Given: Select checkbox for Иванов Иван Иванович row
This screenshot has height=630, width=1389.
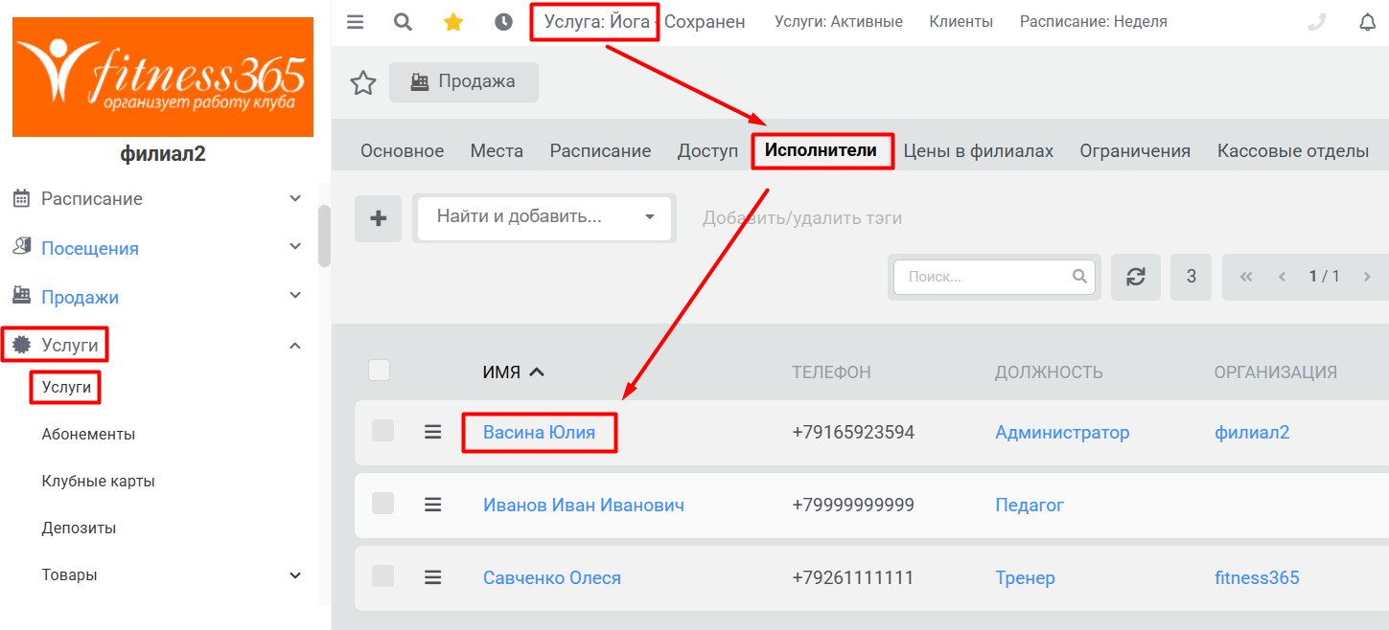Looking at the screenshot, I should pos(383,504).
